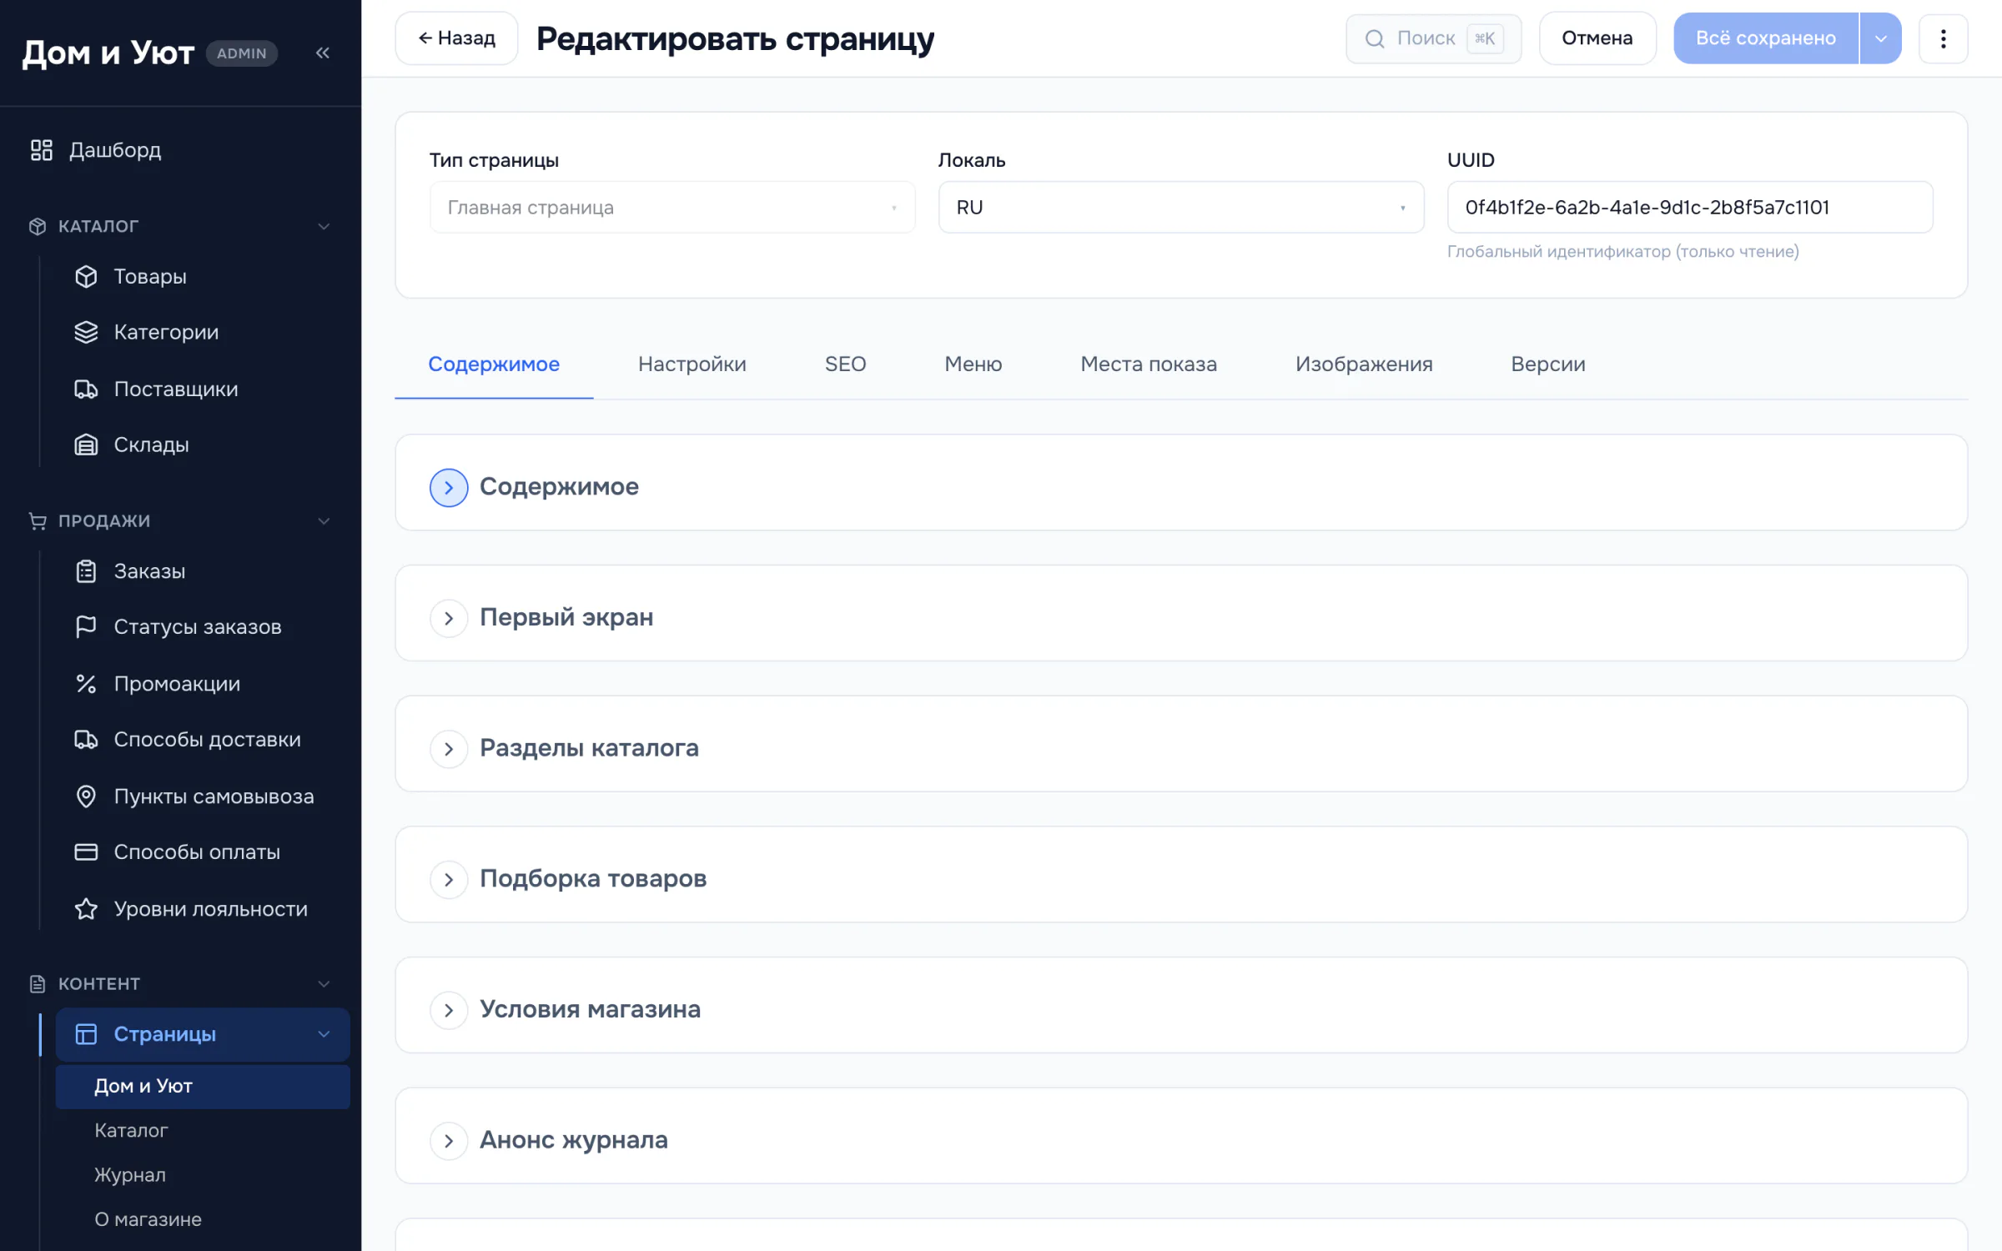Click the UUID read-only field
This screenshot has width=2002, height=1251.
(1689, 207)
